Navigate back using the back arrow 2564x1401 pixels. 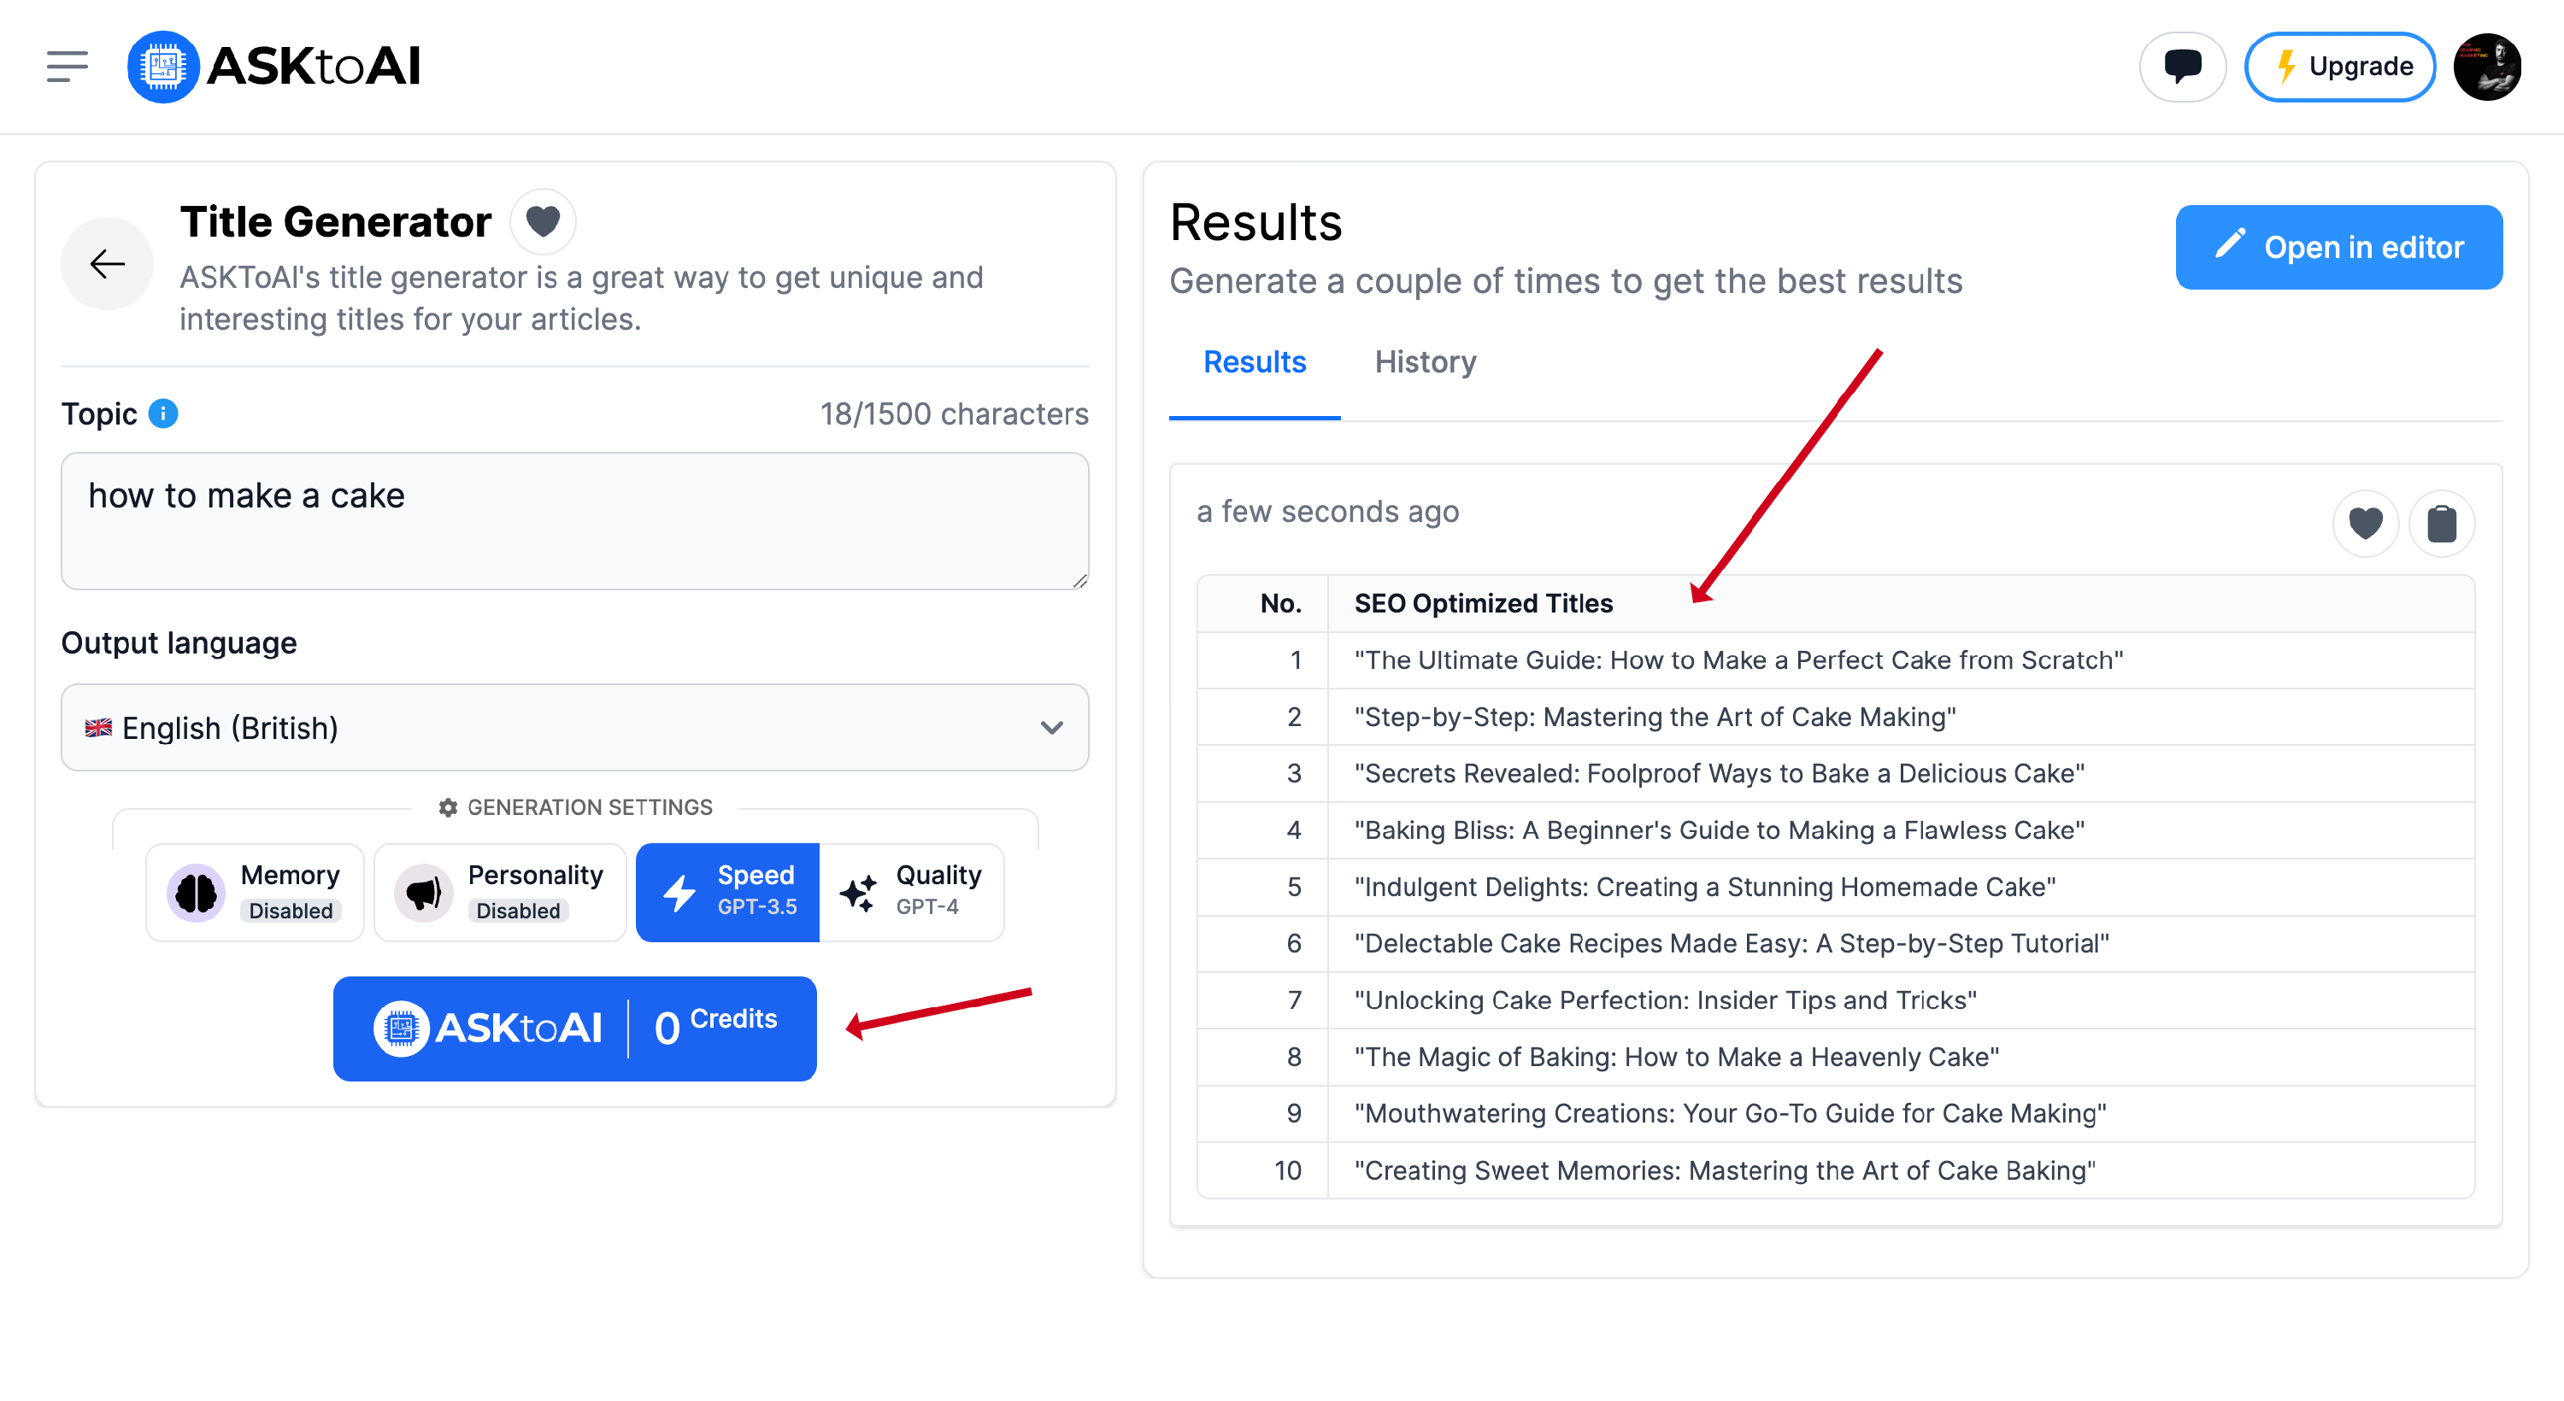coord(107,264)
